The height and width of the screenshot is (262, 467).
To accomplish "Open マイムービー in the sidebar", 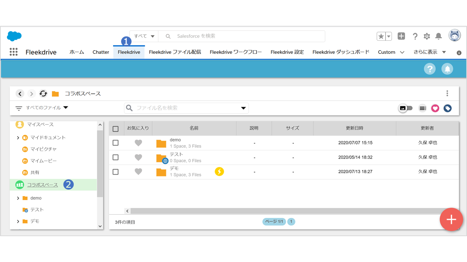I will [43, 161].
